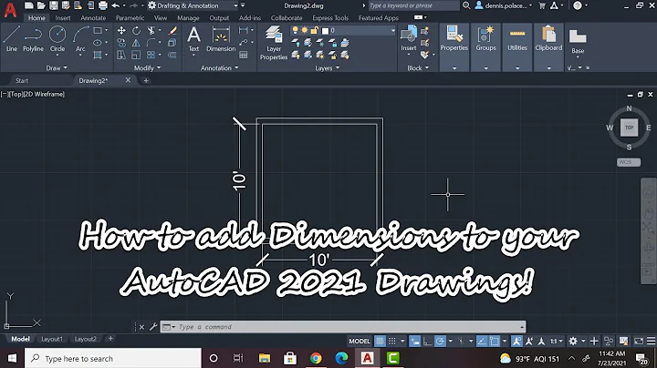Viewport: 657px width, 368px height.
Task: Click the TOP face of ViewCube
Action: pyautogui.click(x=629, y=128)
